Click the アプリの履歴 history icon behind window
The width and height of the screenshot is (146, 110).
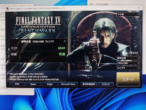pyautogui.click(x=92, y=4)
